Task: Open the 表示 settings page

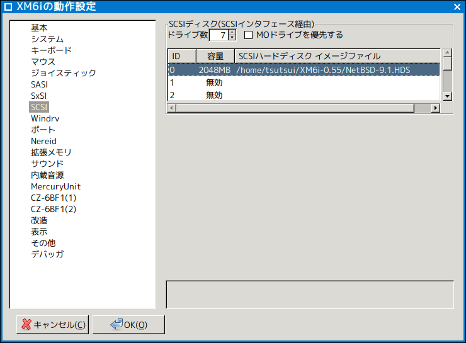Action: tap(39, 232)
